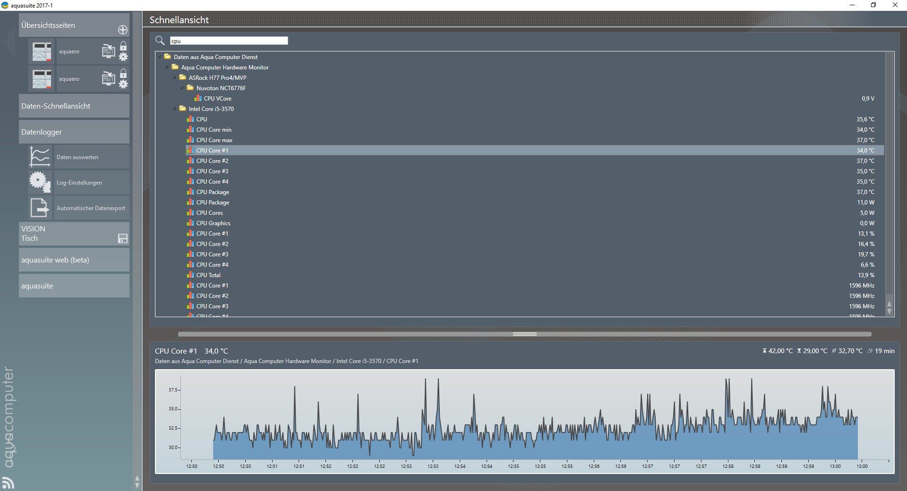Click the sensor icon beside CPU Graphics

coord(190,223)
